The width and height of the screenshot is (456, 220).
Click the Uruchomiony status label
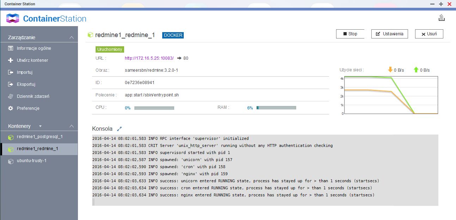pos(110,49)
